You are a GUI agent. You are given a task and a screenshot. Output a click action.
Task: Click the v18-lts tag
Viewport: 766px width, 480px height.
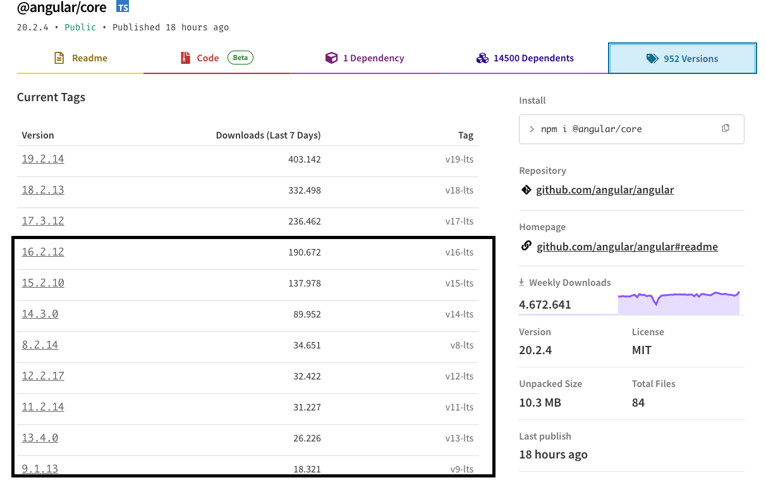pyautogui.click(x=459, y=190)
